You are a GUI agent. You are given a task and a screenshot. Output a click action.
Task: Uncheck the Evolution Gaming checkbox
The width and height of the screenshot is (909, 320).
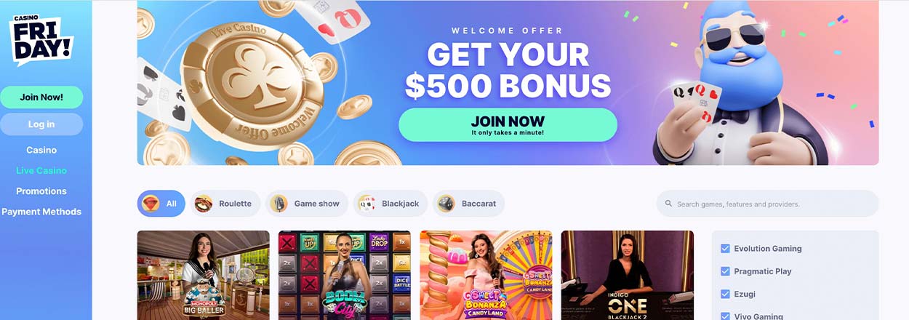(x=724, y=248)
